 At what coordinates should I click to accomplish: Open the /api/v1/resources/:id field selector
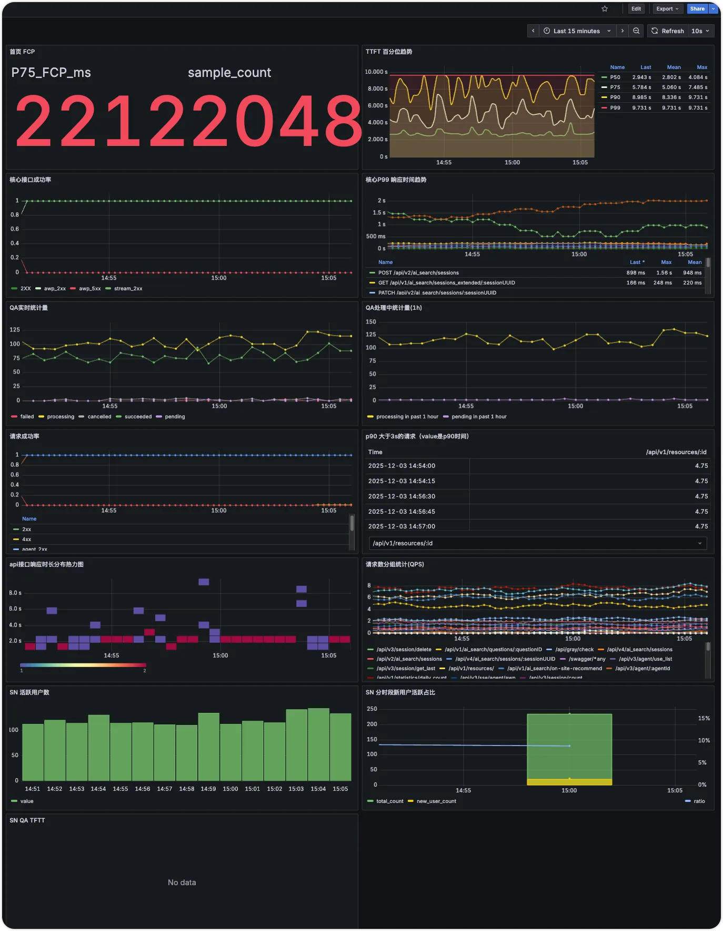[538, 543]
